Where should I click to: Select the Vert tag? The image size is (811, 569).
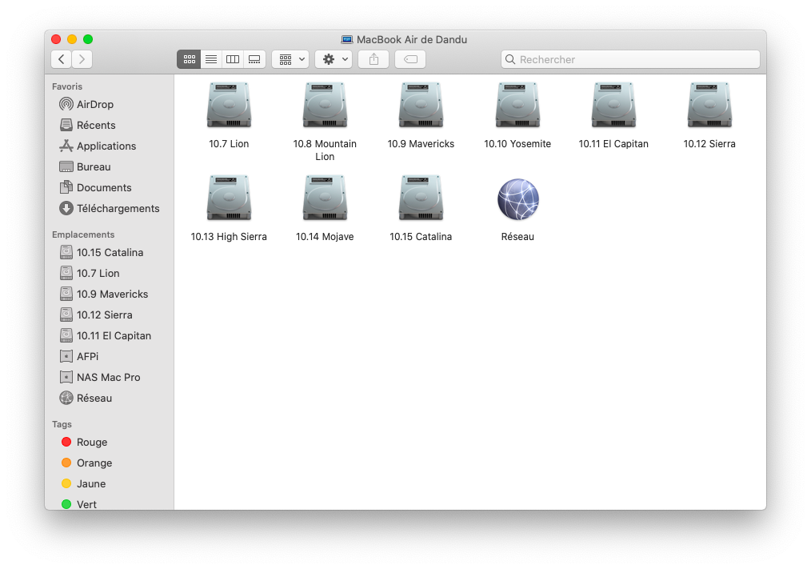[x=78, y=504]
